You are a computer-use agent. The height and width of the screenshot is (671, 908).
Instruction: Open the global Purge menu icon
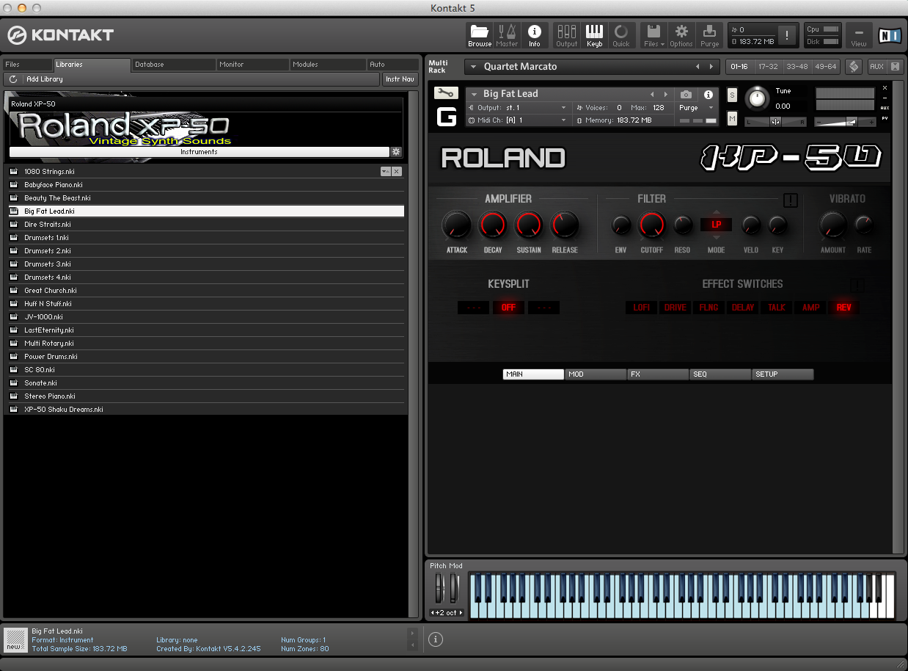pos(709,35)
